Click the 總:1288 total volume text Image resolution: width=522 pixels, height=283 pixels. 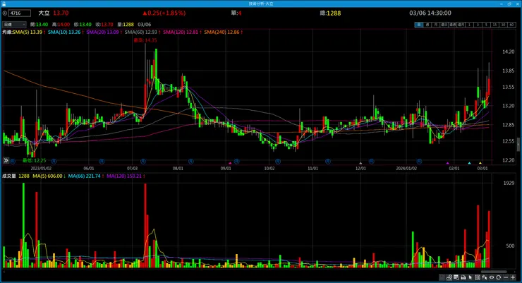pyautogui.click(x=330, y=13)
